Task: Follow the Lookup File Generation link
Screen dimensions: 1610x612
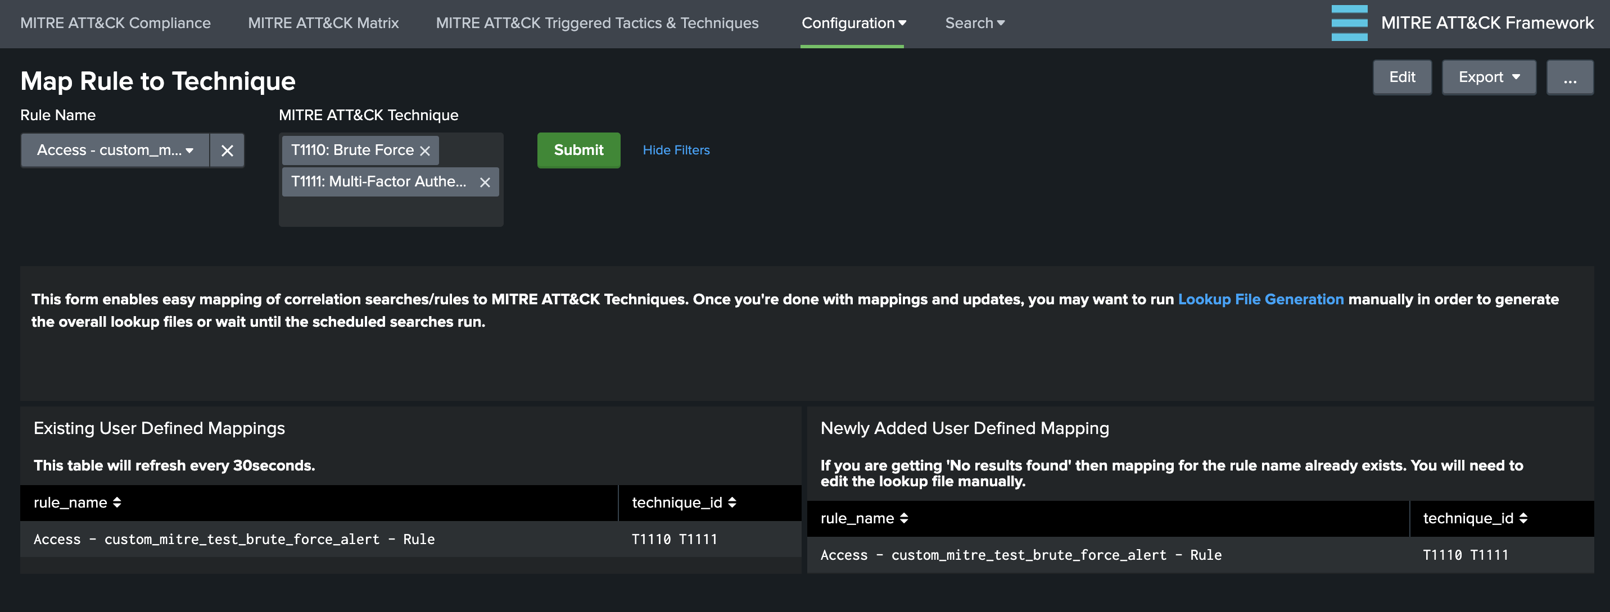Action: (x=1260, y=299)
